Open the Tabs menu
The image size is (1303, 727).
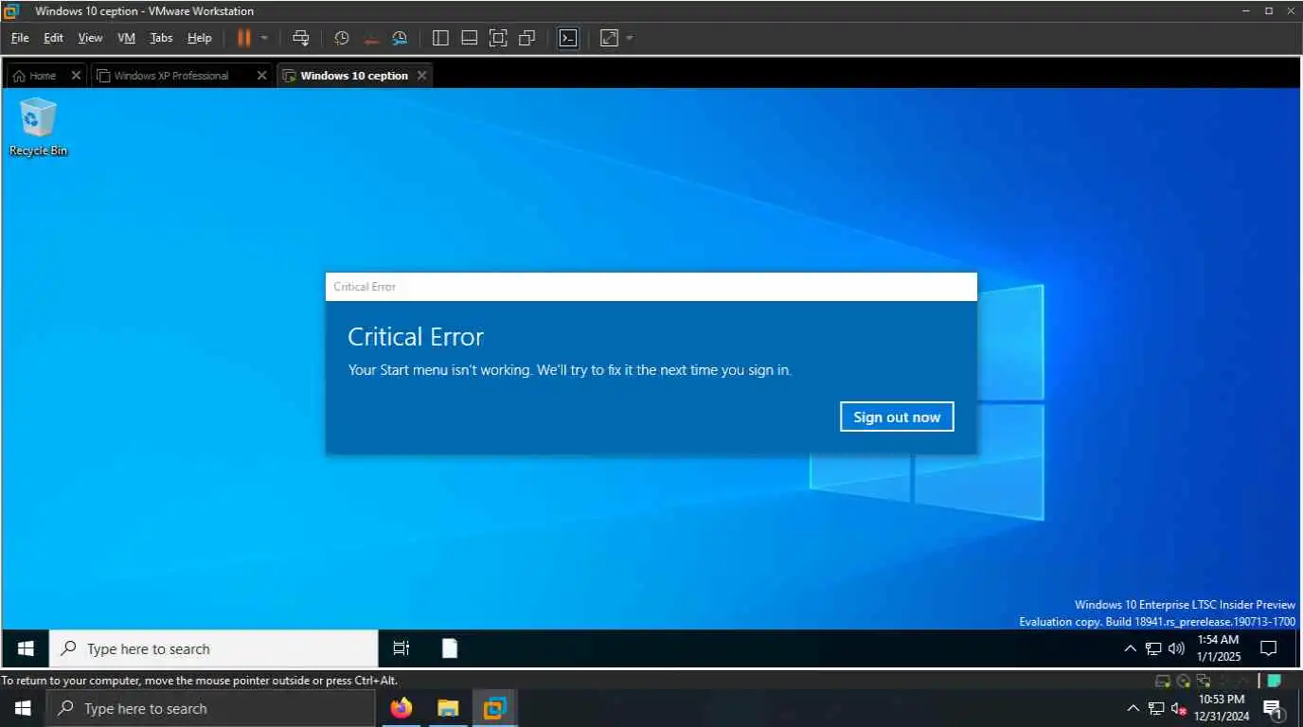click(x=161, y=38)
